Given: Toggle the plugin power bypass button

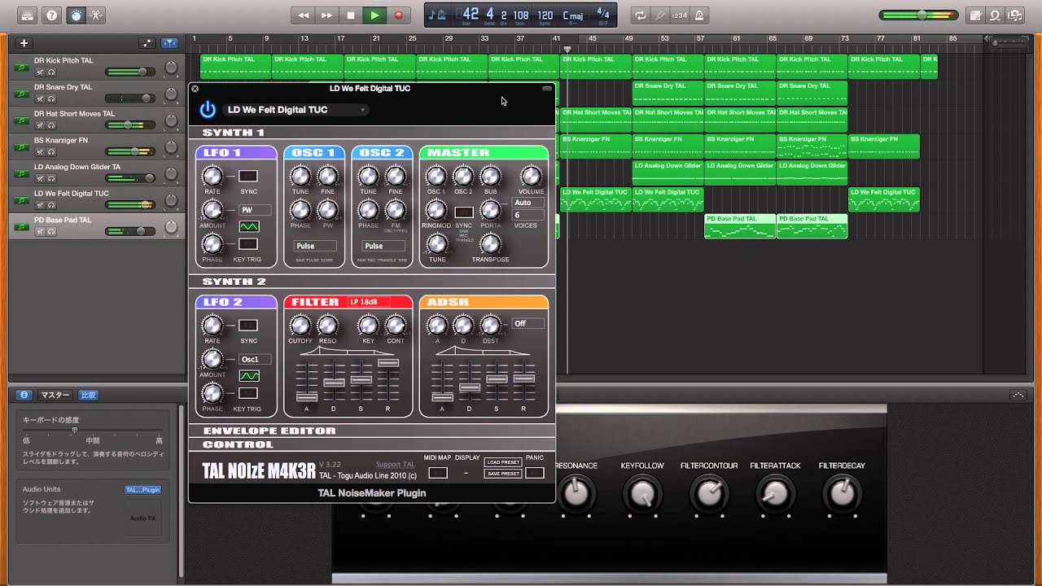Looking at the screenshot, I should click(208, 110).
